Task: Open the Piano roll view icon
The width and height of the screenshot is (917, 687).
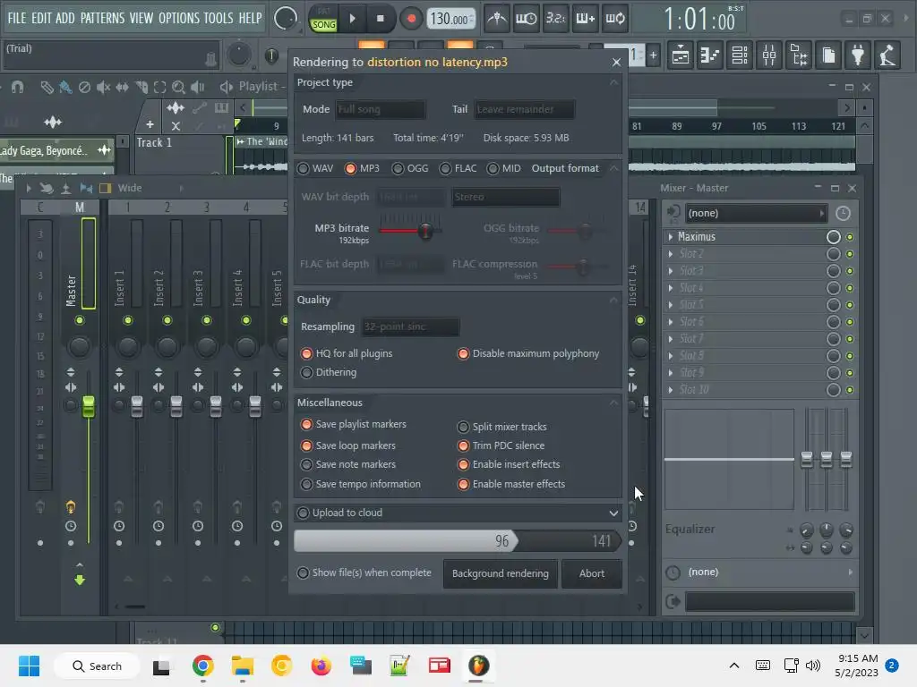Action: click(710, 55)
